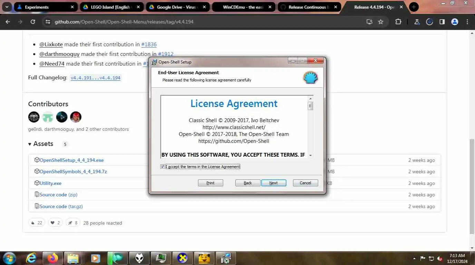Click the Windows Start orb

pyautogui.click(x=9, y=258)
